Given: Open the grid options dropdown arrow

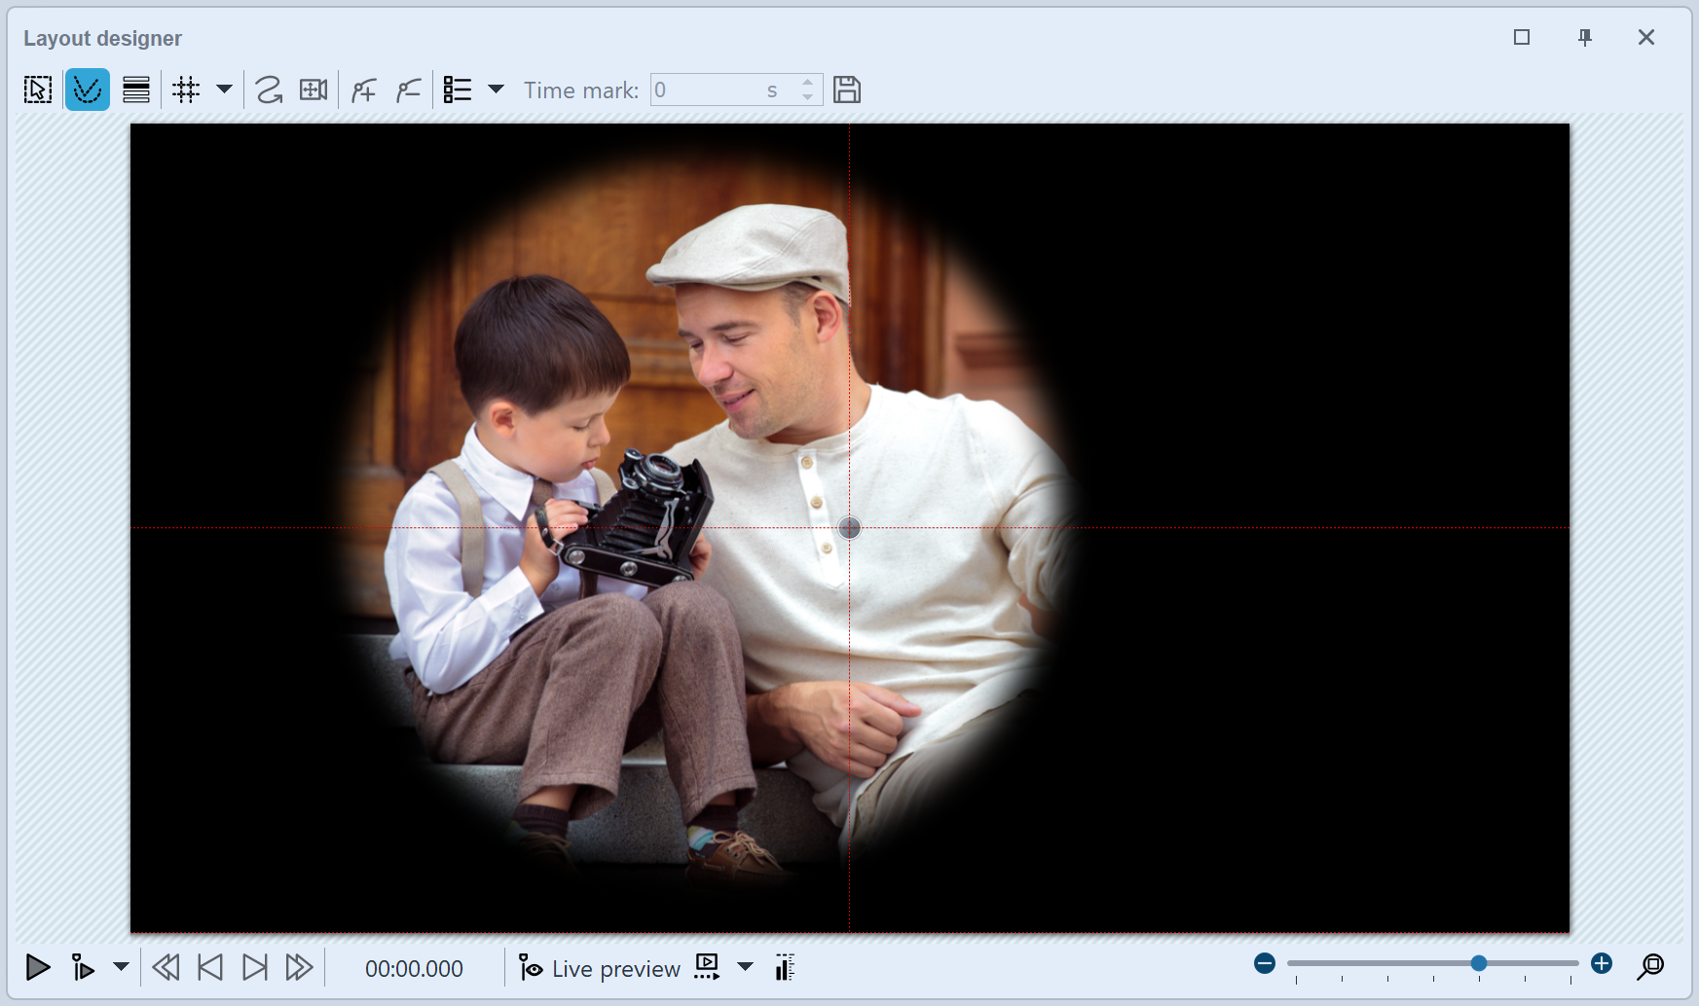Looking at the screenshot, I should (224, 90).
